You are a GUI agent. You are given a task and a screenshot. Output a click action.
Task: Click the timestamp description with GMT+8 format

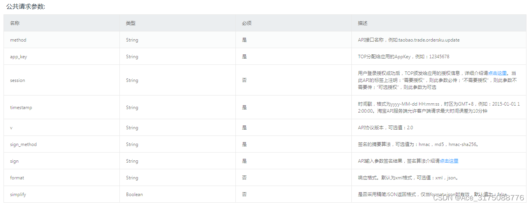tap(439, 108)
